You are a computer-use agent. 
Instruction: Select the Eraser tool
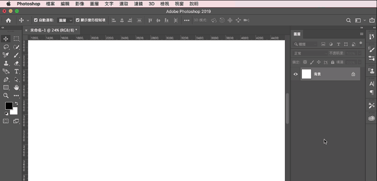click(x=16, y=64)
